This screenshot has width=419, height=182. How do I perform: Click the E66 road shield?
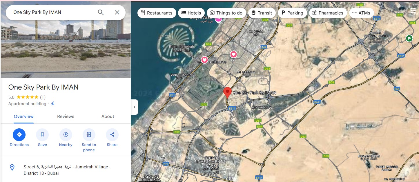(x=397, y=89)
